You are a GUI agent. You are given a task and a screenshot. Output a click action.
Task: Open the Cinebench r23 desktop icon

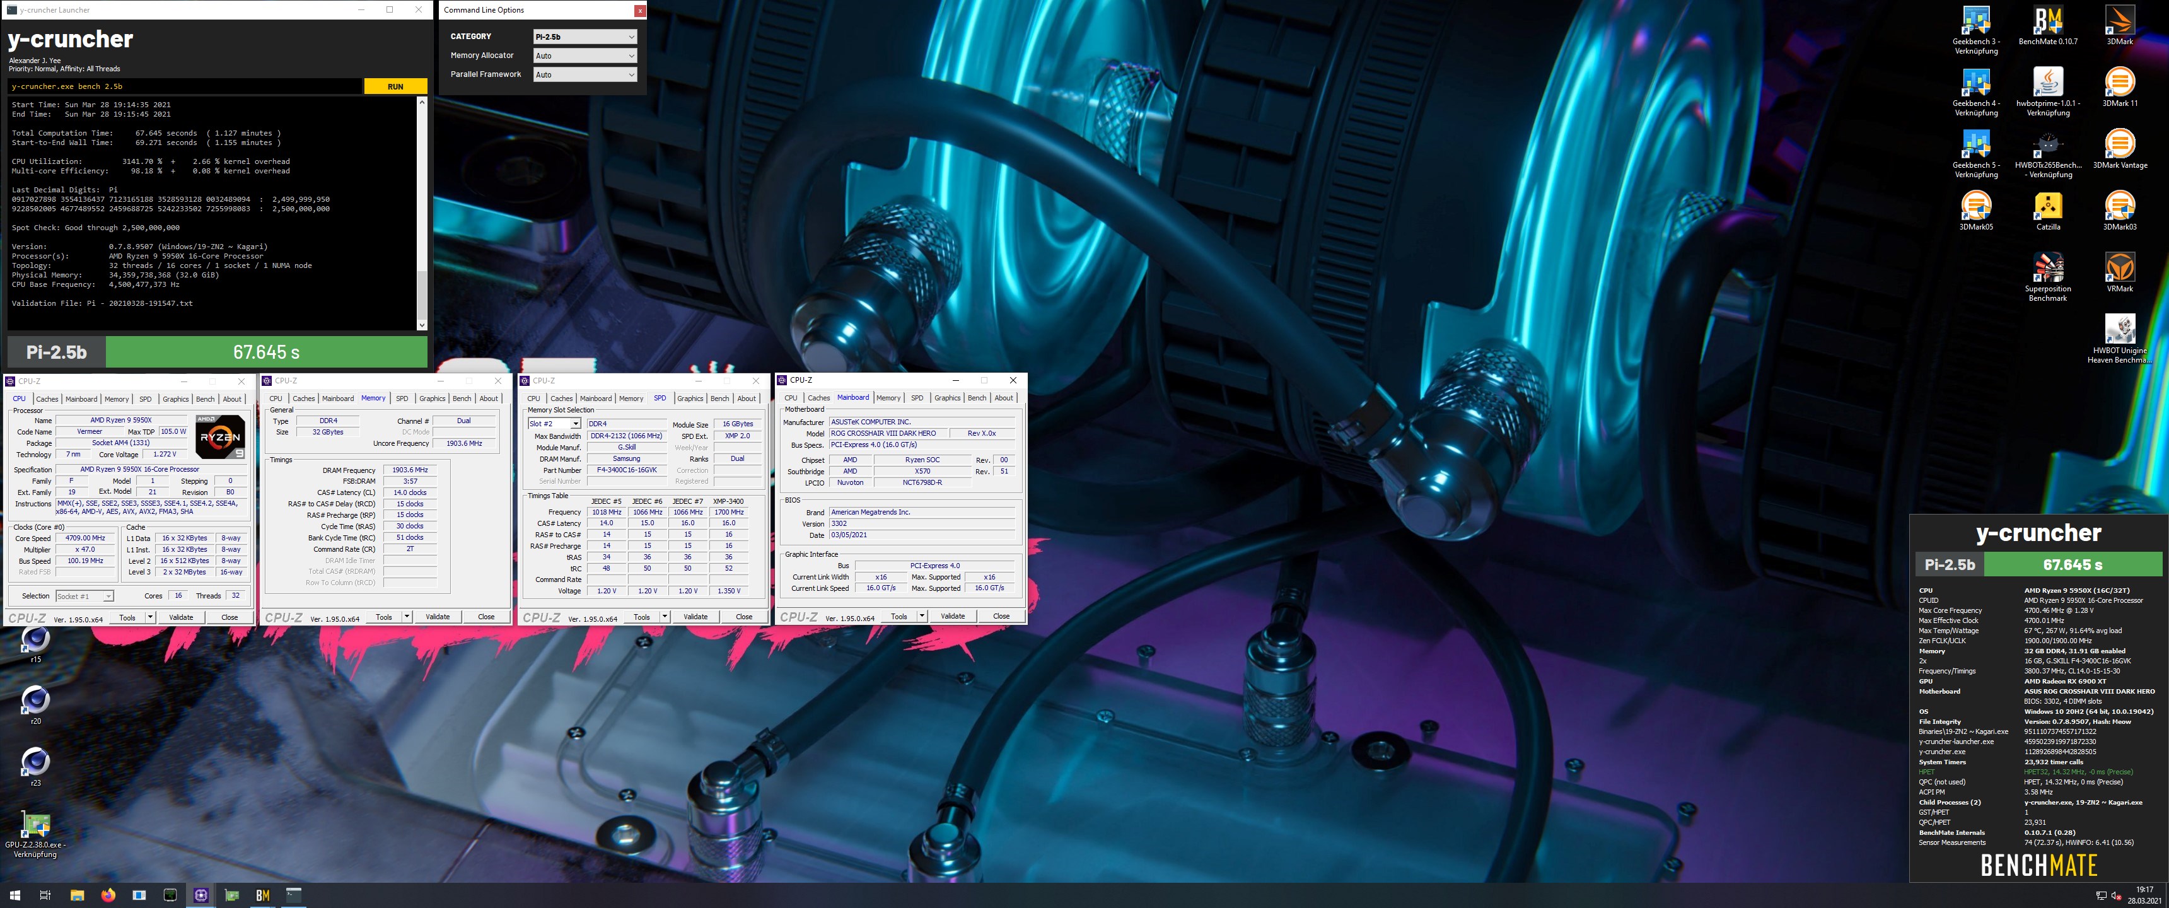pos(35,767)
